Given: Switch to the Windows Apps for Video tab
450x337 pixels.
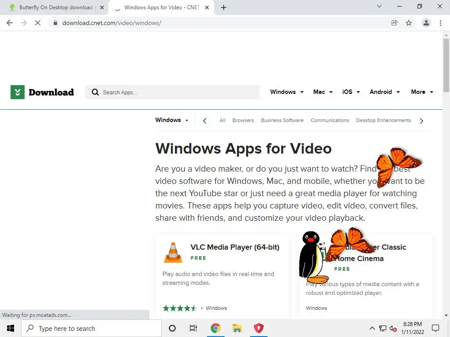Looking at the screenshot, I should coord(161,7).
